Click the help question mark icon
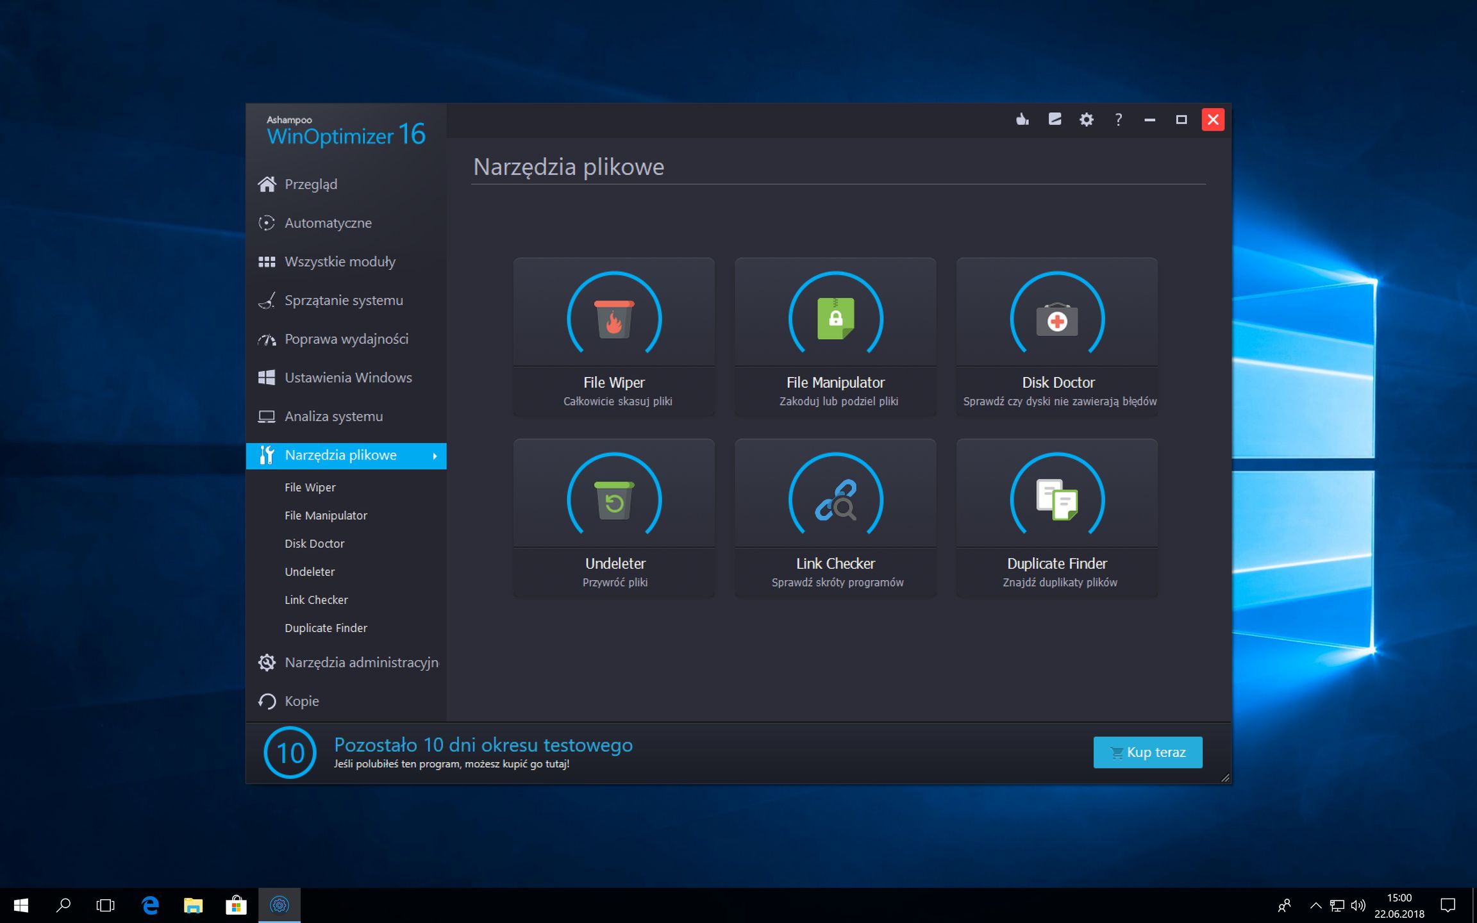This screenshot has width=1477, height=923. (1118, 119)
